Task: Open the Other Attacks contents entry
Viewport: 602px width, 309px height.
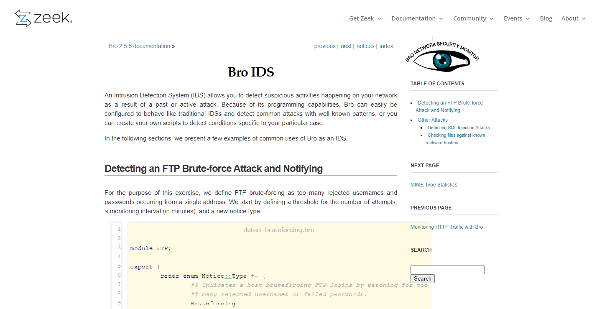Action: tap(433, 120)
